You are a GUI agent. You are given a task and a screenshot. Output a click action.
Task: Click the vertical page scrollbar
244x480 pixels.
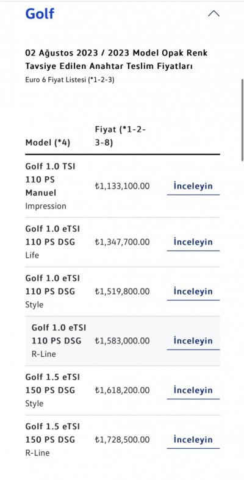coord(242,120)
